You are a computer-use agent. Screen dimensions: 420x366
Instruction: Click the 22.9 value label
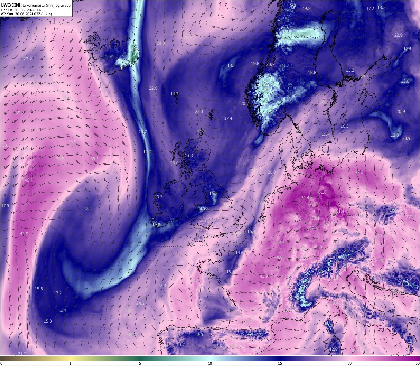pos(398,35)
